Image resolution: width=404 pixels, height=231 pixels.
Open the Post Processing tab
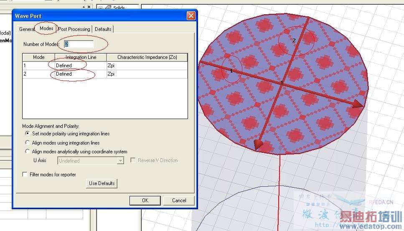74,29
